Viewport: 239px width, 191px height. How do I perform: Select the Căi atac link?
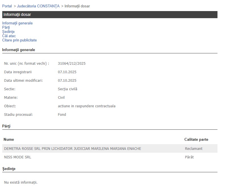[x=9, y=36]
